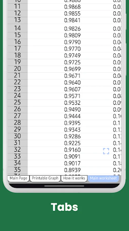Click cell value 0.9160

pos(72,150)
